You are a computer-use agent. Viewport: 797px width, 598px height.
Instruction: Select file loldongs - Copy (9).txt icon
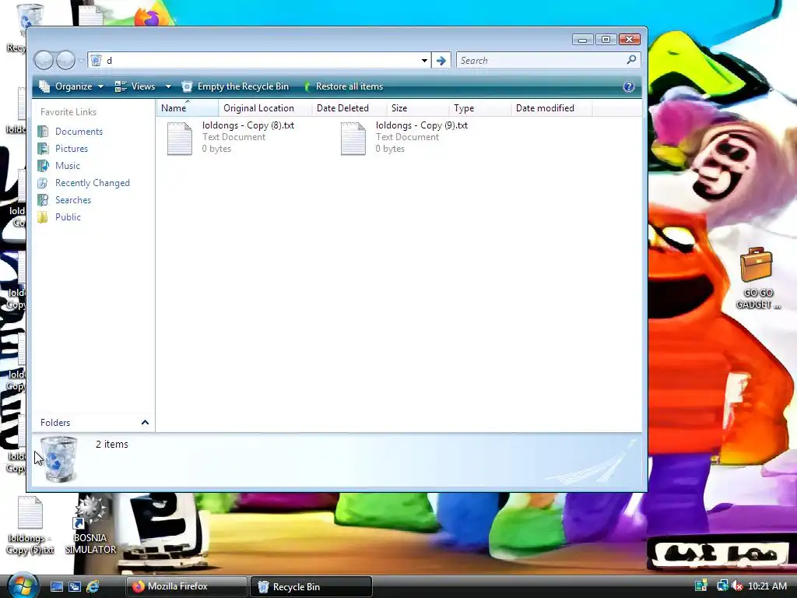[353, 139]
